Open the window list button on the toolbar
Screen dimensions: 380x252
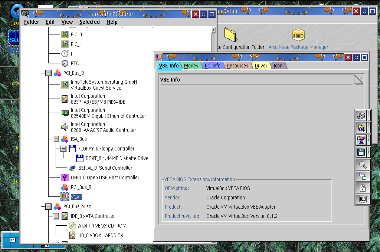[x=363, y=176]
